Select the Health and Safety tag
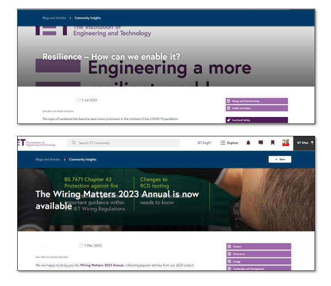331x286 pixels. (257, 108)
